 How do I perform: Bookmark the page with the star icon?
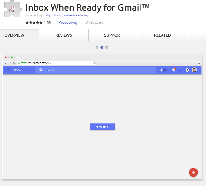click(x=94, y=63)
